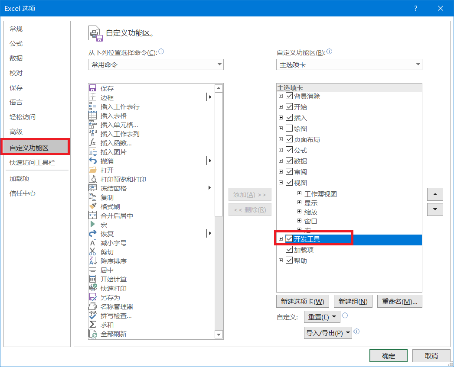Viewport: 454px width, 367px height.
Task: Click the help question mark in title bar
Action: [x=415, y=8]
